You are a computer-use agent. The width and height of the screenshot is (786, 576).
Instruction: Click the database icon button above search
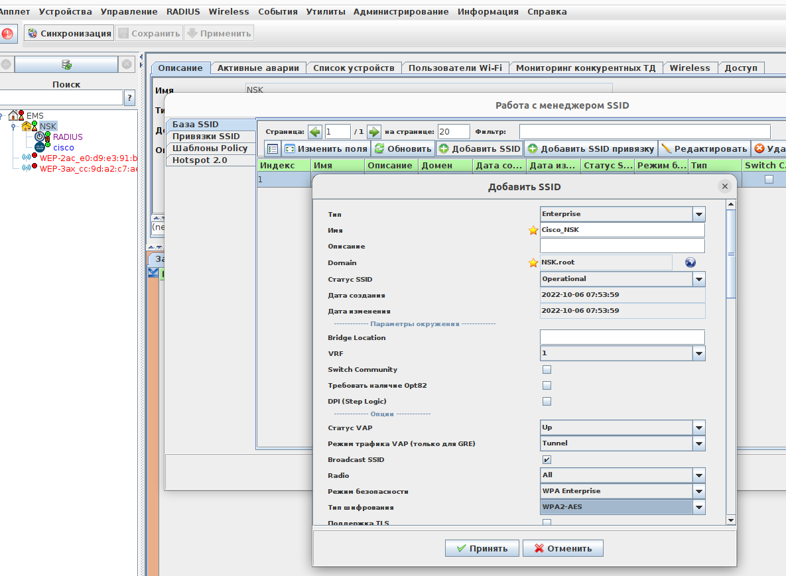pyautogui.click(x=66, y=64)
